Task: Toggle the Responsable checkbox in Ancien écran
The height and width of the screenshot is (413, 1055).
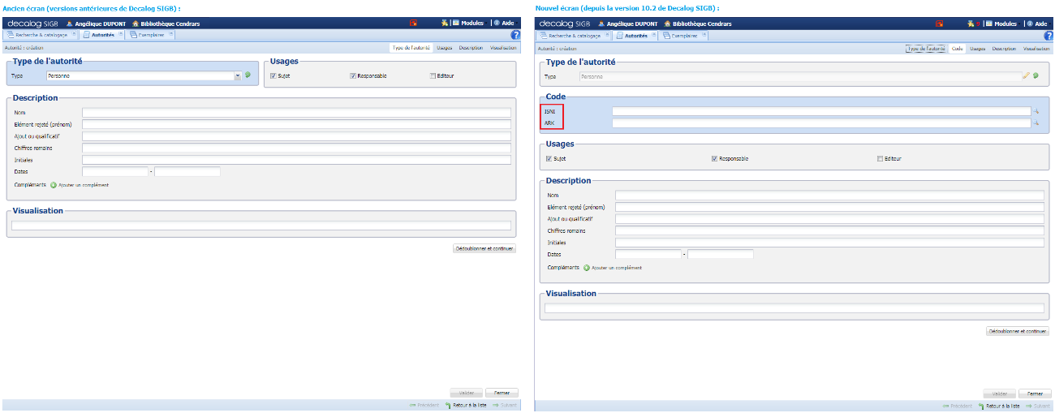Action: pos(353,75)
